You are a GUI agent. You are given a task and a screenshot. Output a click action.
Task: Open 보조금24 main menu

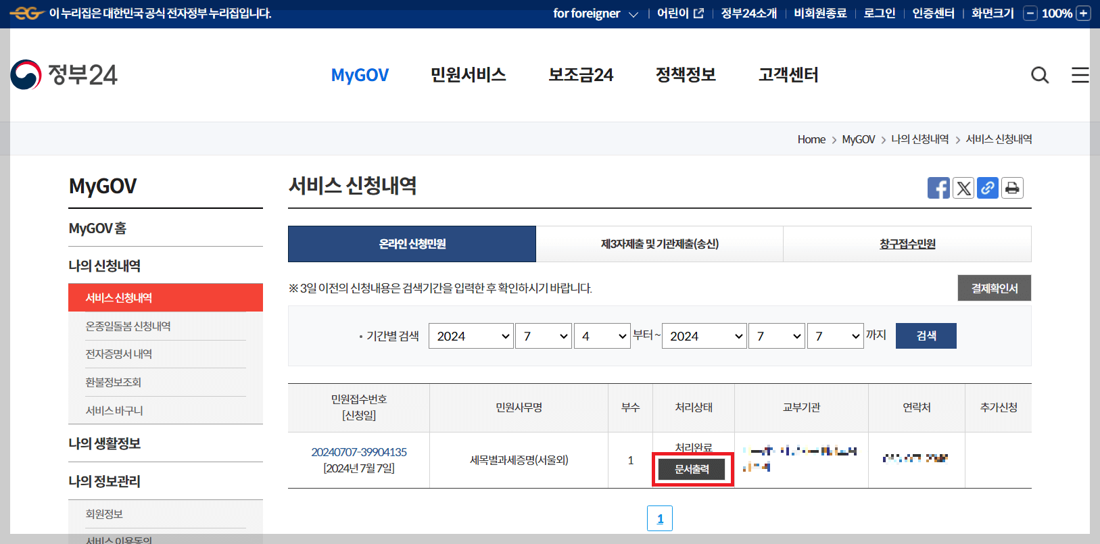[x=581, y=75]
